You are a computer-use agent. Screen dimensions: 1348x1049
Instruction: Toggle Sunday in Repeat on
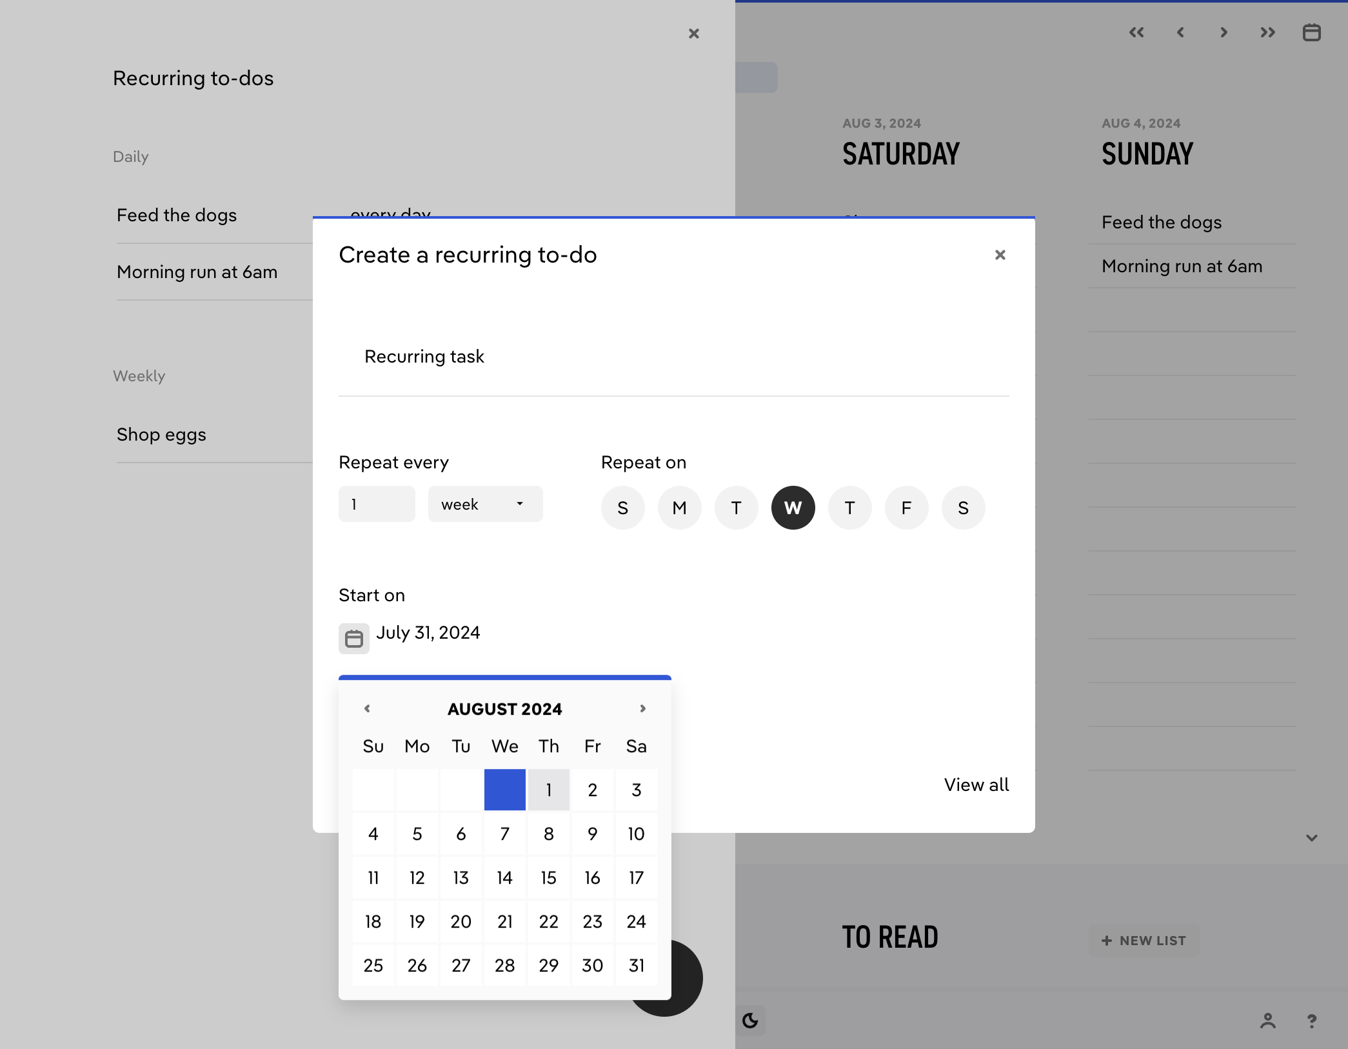[x=622, y=508]
